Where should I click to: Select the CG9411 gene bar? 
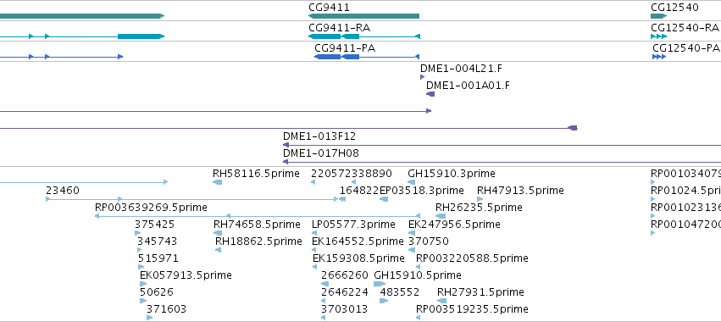363,16
